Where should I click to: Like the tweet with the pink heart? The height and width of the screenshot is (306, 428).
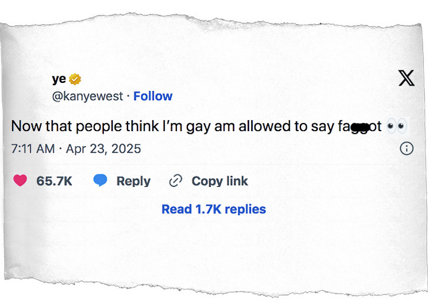[x=21, y=181]
